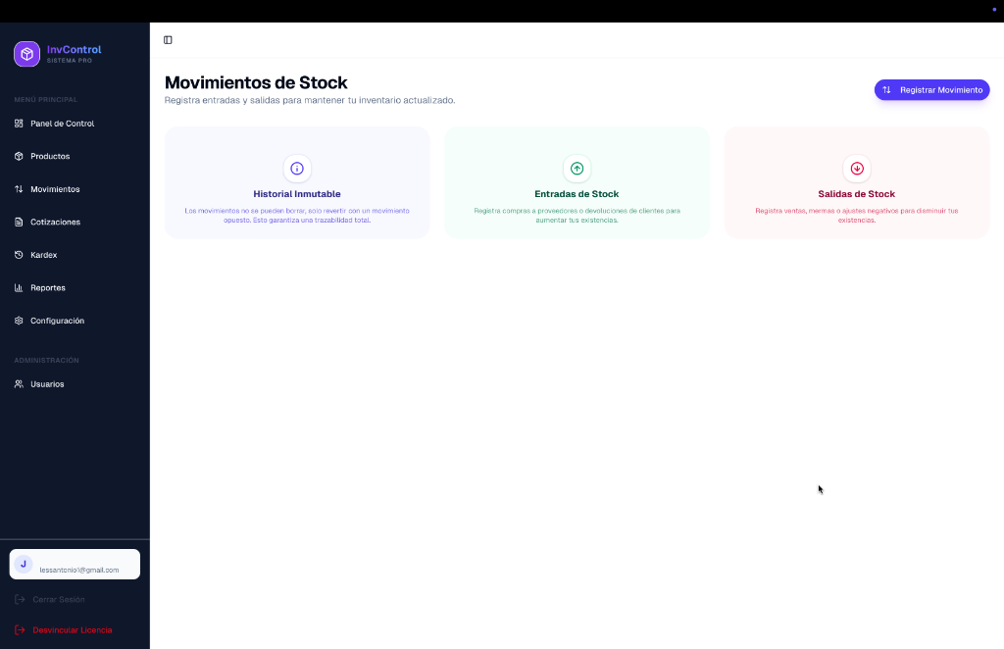The image size is (1004, 649).
Task: Click the InvControl cube logo icon
Action: click(26, 54)
